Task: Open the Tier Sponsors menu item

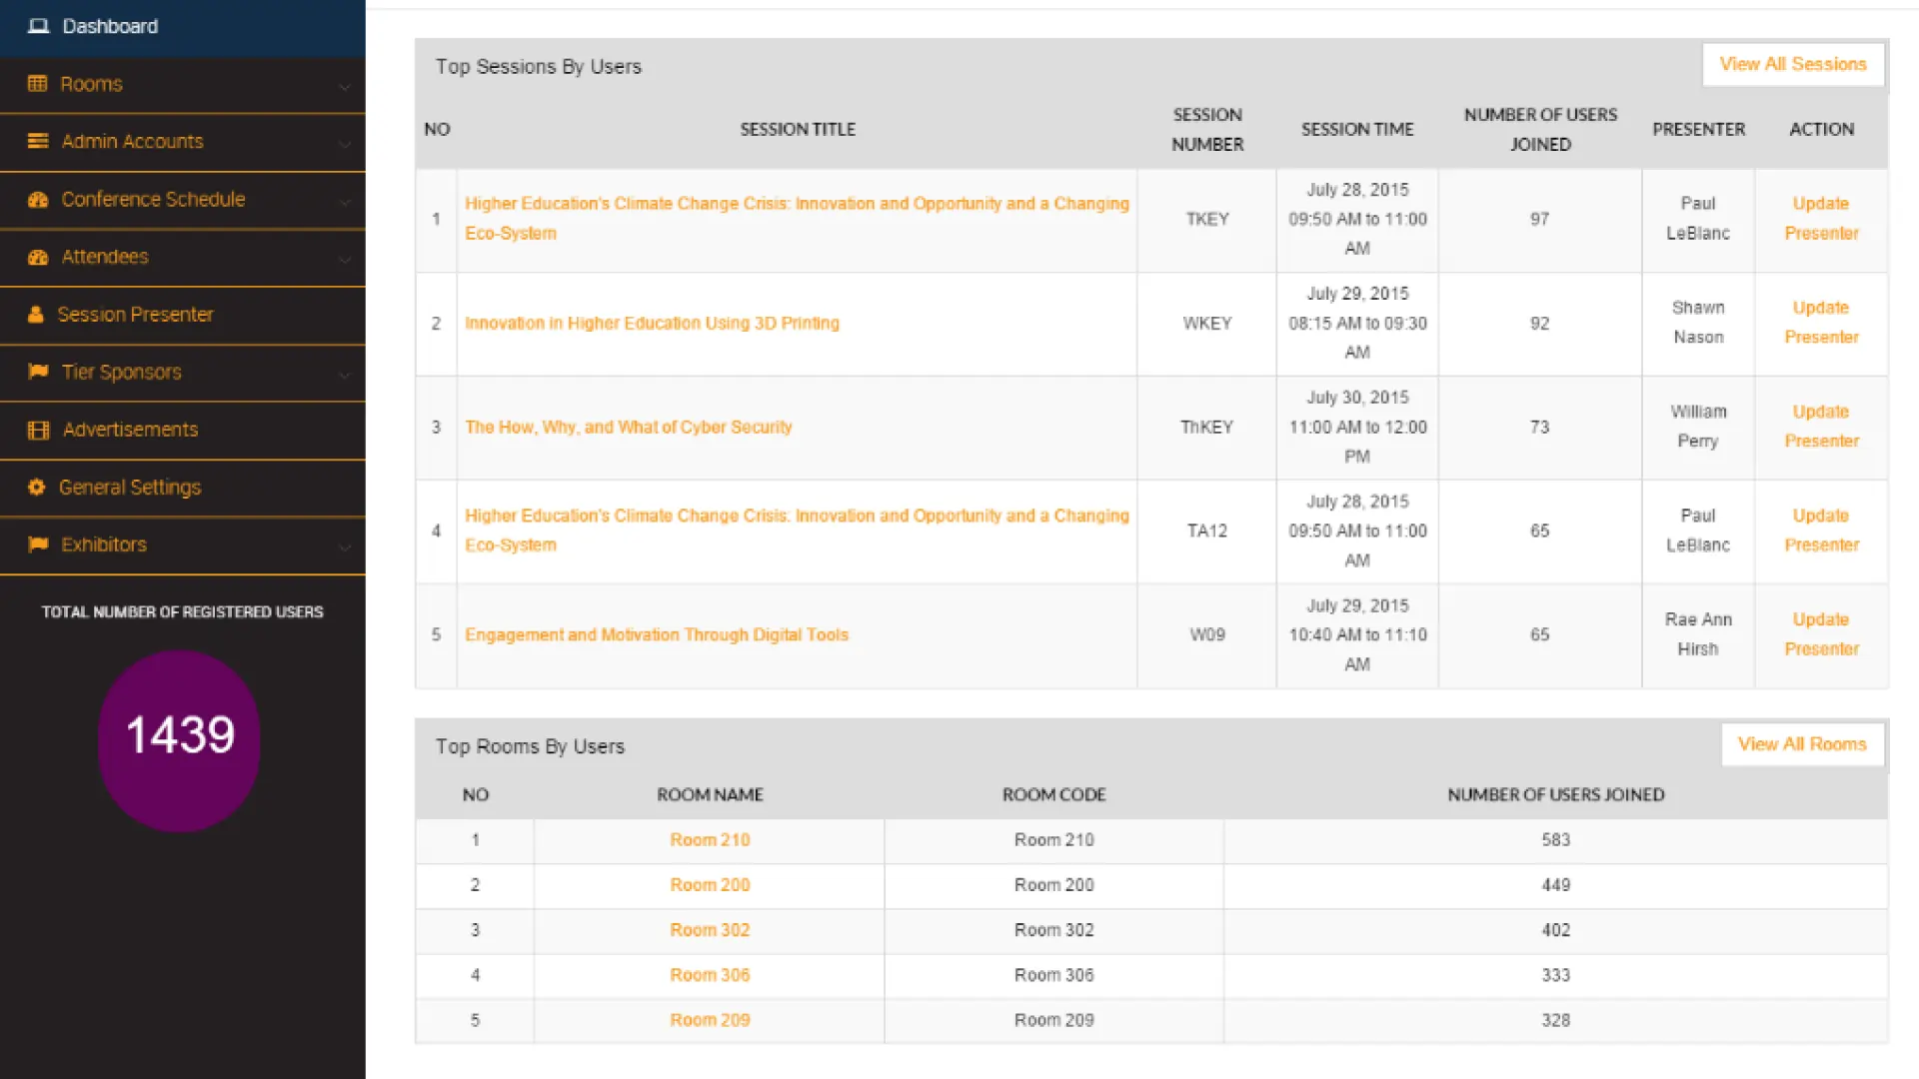Action: click(183, 373)
